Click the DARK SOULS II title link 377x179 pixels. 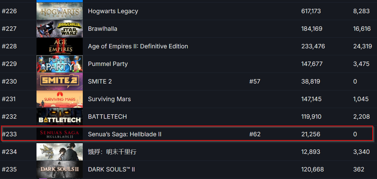point(111,169)
